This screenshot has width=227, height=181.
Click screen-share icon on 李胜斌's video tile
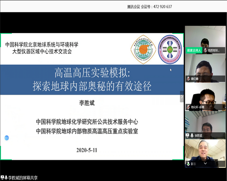188,135
